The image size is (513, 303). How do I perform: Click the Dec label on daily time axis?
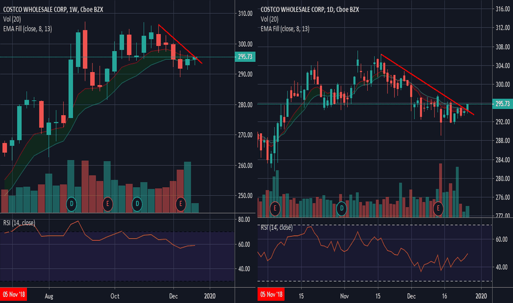411,296
